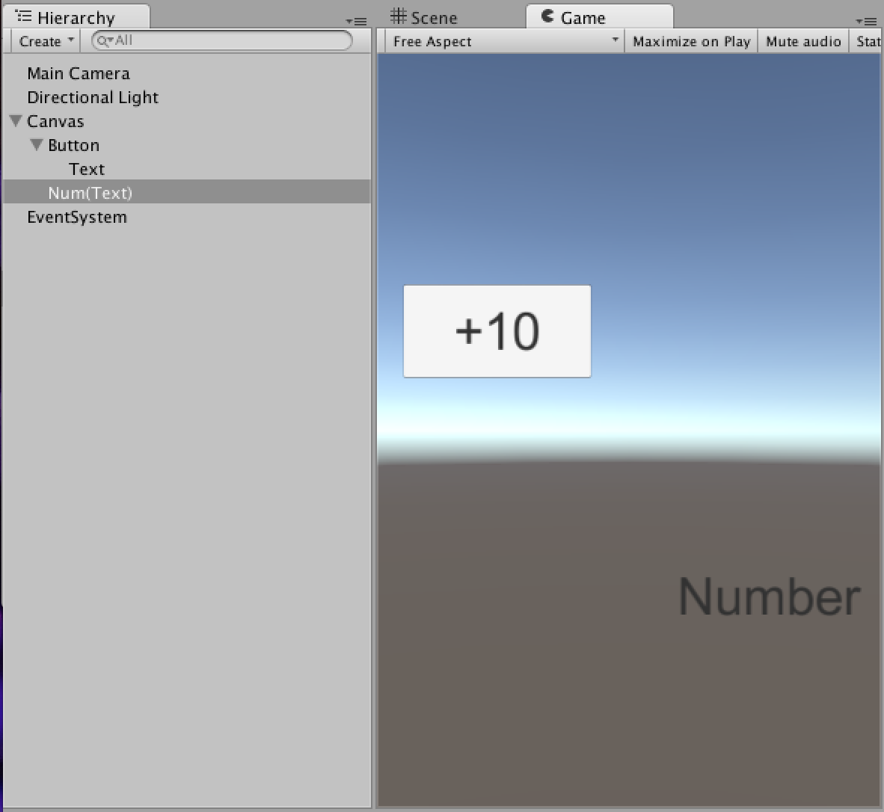
Task: Collapse the Canvas tree node
Action: click(x=16, y=120)
